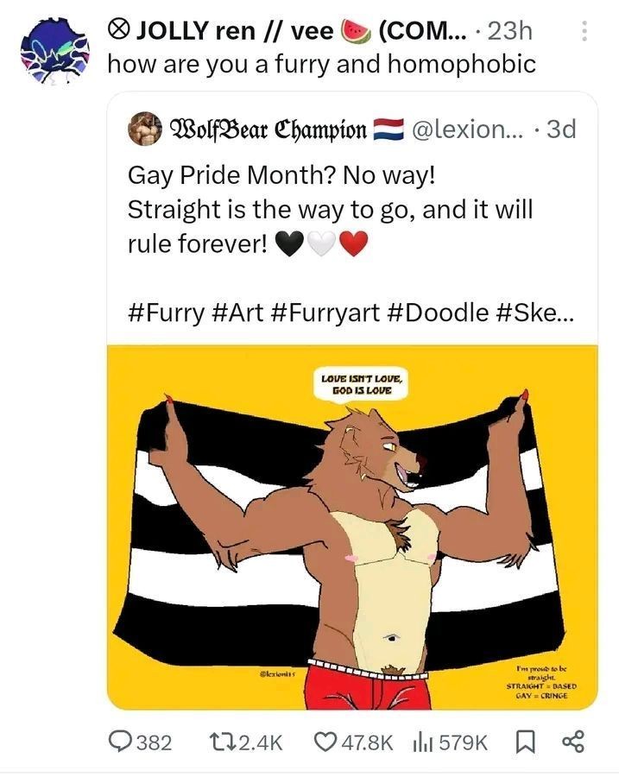Open the three-dot more options menu
Image resolution: width=619 pixels, height=777 pixels.
tap(584, 32)
